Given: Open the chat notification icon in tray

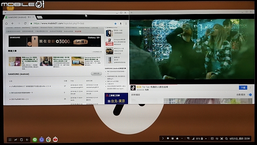Looking at the screenshot, I should click(168, 139).
